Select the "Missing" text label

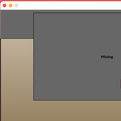pos(107,57)
